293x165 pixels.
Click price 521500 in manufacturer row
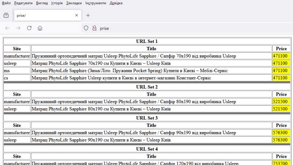281,102
